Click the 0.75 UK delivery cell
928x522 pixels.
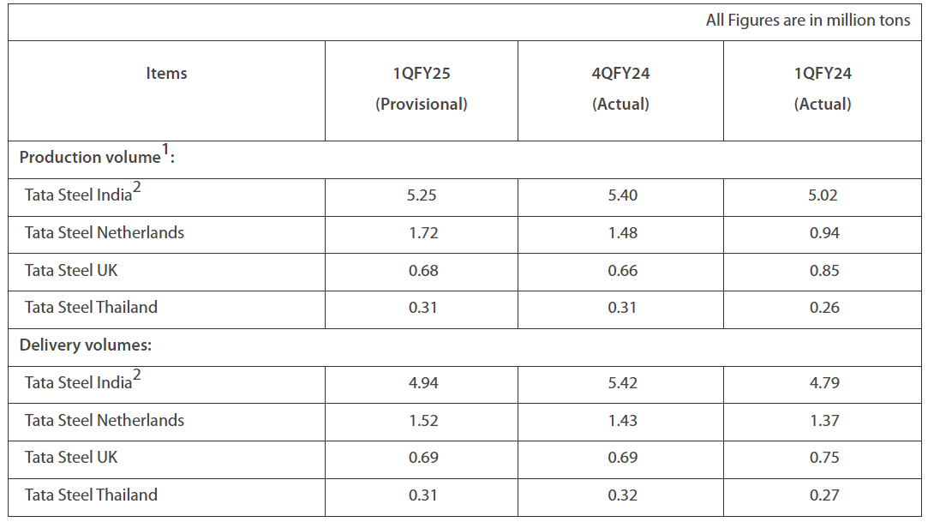pos(824,458)
